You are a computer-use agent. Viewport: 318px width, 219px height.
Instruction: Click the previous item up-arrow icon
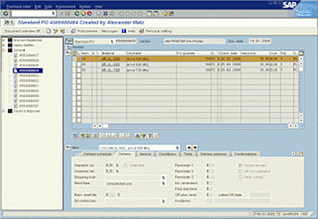tap(189, 148)
